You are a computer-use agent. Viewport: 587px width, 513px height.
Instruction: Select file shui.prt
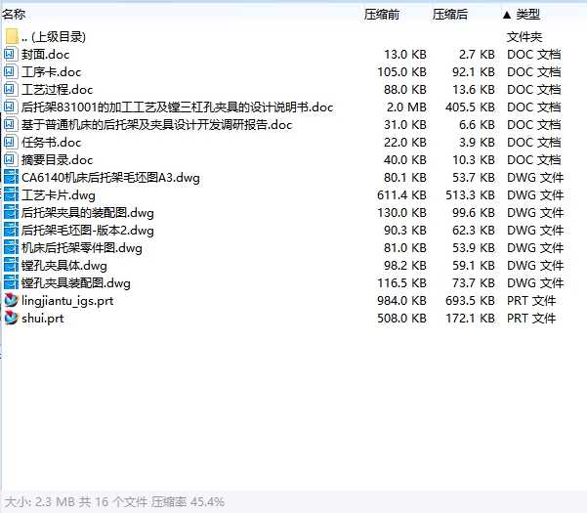(x=43, y=319)
